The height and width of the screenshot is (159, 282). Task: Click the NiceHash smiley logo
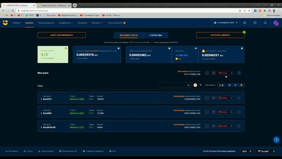(x=5, y=23)
